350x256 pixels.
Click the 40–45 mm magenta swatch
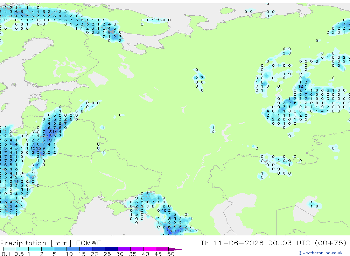pos(149,249)
